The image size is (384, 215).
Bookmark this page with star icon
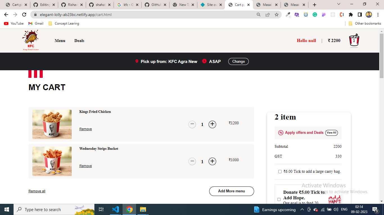tap(277, 15)
